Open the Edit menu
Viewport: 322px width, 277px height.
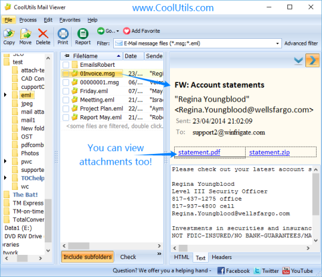click(48, 20)
